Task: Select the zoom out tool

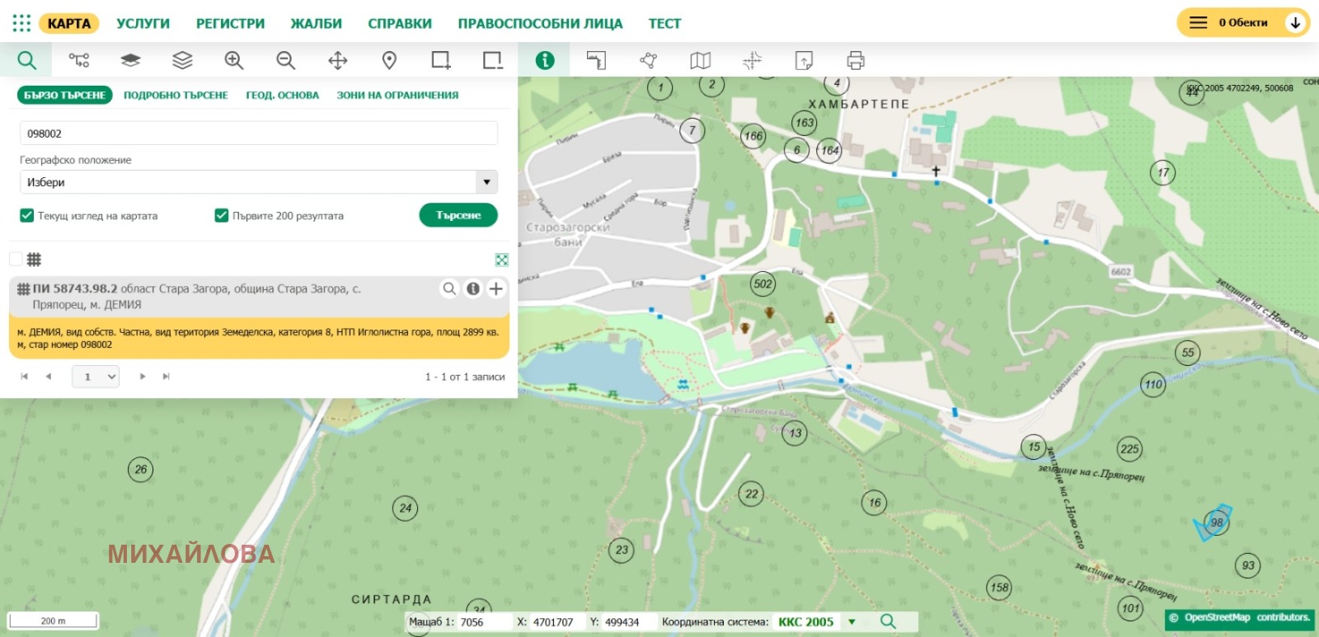Action: (x=285, y=60)
